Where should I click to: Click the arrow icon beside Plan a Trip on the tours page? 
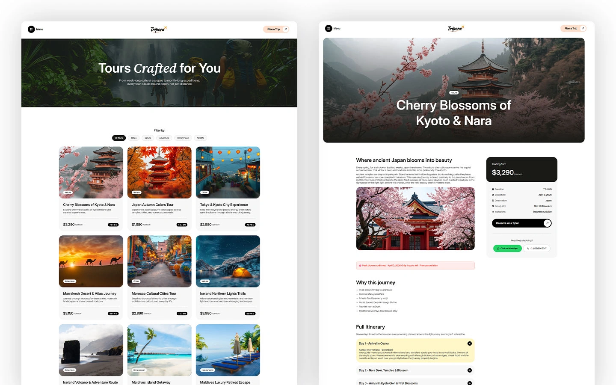pyautogui.click(x=286, y=29)
